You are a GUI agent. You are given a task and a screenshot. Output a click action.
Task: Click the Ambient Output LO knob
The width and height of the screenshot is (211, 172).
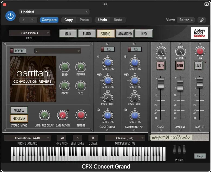pos(135,115)
